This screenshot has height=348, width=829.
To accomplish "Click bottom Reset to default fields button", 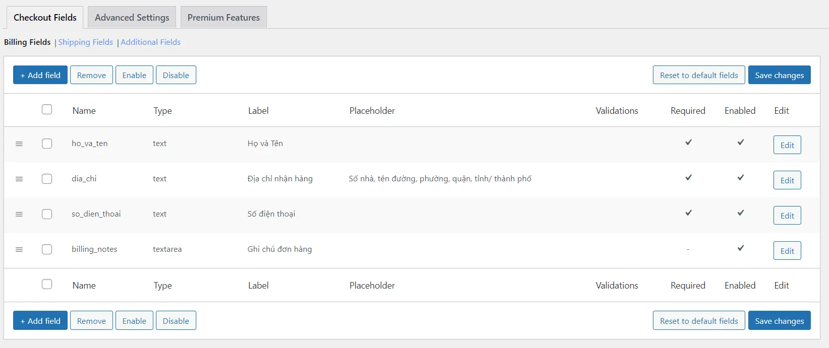I will click(698, 321).
